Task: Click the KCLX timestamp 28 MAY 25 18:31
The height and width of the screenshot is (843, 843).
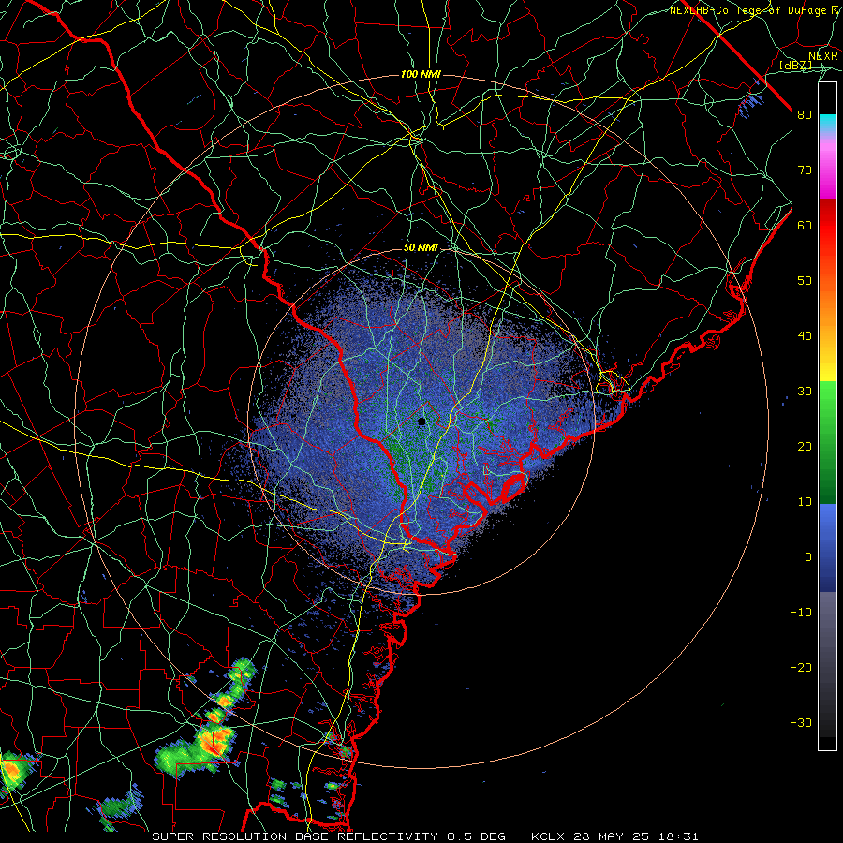Action: (614, 836)
